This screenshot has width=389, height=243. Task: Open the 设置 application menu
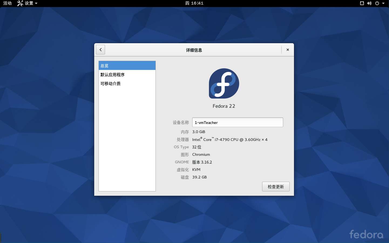27,3
